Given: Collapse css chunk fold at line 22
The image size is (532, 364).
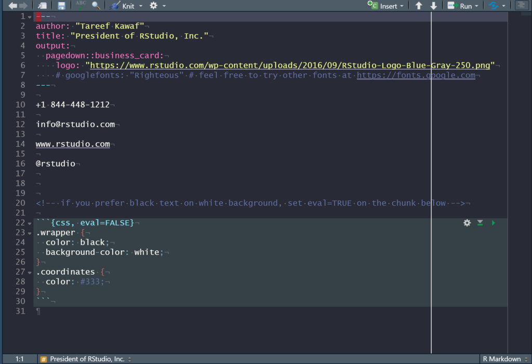Looking at the screenshot, I should click(30, 224).
